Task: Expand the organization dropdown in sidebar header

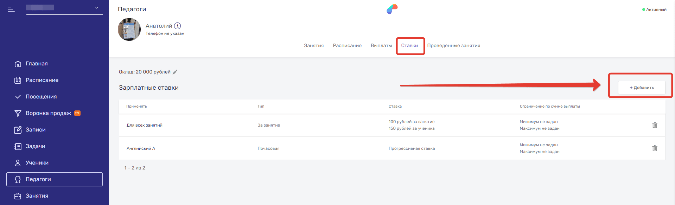Action: pos(96,8)
